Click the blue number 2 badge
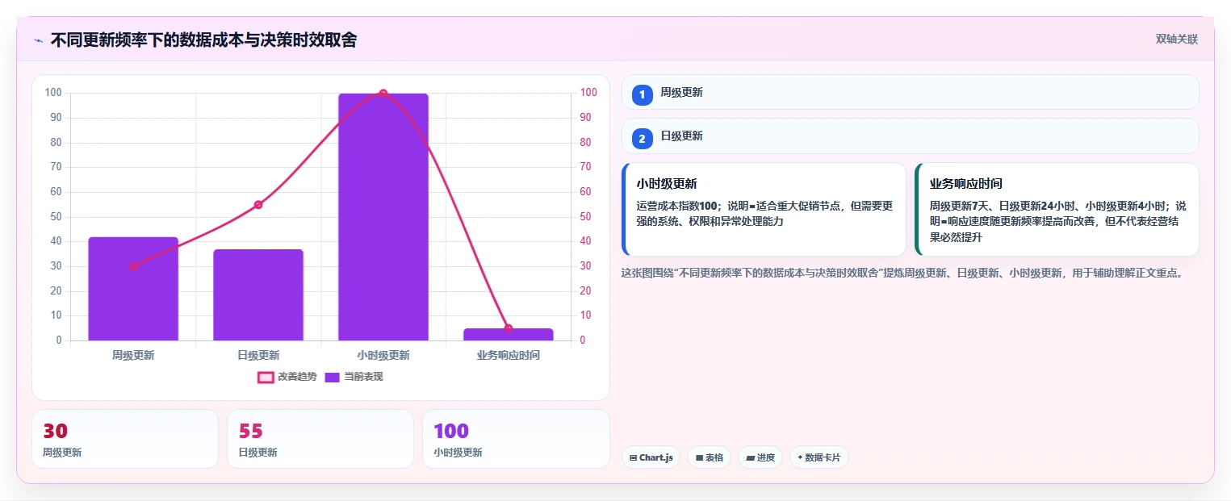 (643, 139)
